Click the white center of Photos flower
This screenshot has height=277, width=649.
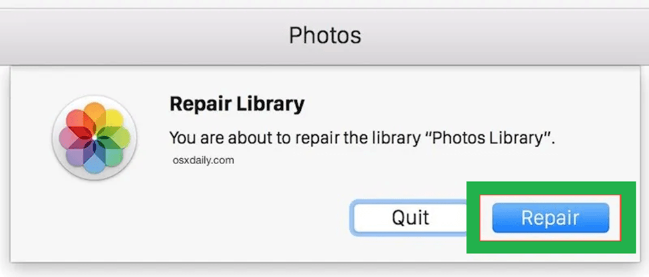coord(94,138)
